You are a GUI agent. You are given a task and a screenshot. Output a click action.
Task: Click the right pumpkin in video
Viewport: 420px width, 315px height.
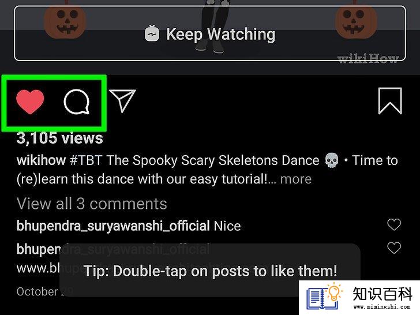pos(356,21)
